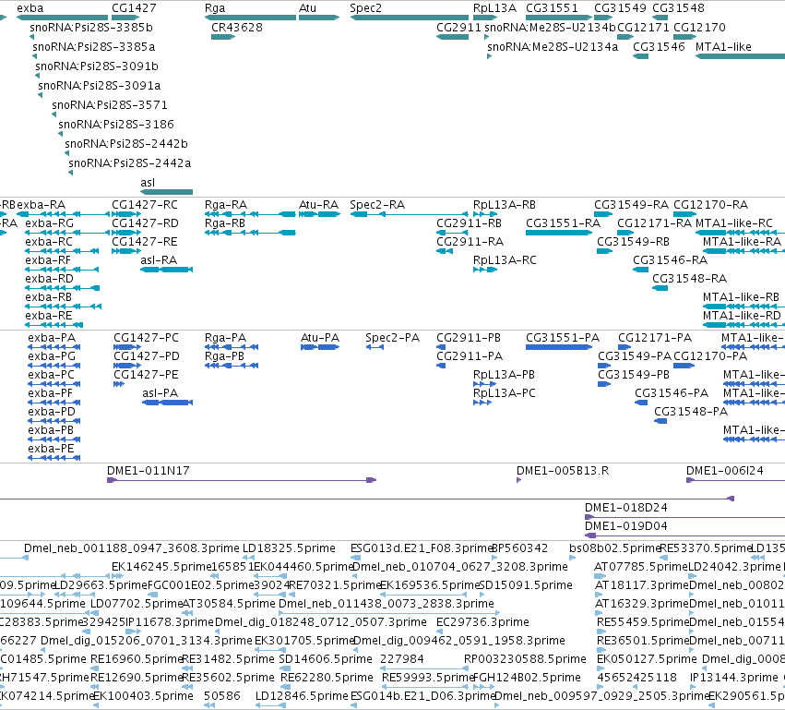Image resolution: width=785 pixels, height=710 pixels.
Task: Click the CG1427 gene label
Action: click(x=134, y=8)
